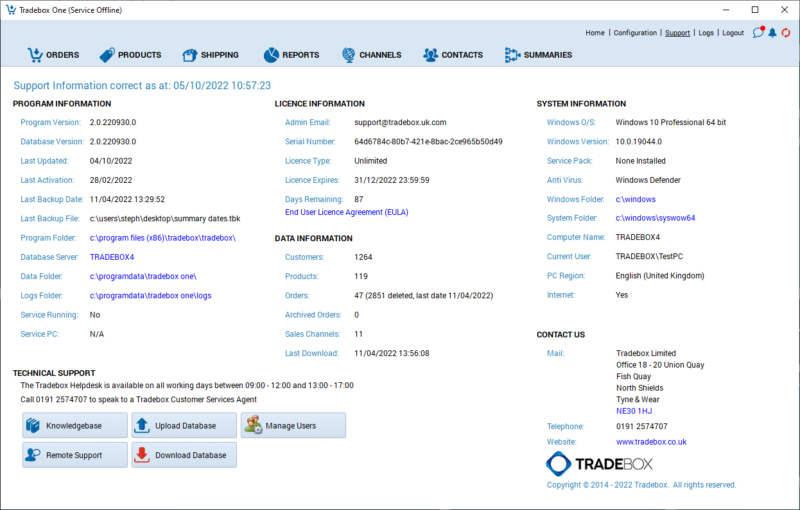The width and height of the screenshot is (800, 510).
Task: Visit the www.tradebox.co.uk website link
Action: coord(651,442)
